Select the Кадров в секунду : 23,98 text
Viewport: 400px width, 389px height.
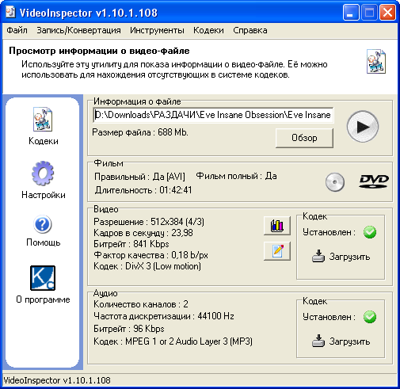143,233
